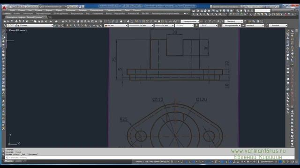This screenshot has height=168, width=300.
Task: Open workspace switching gear in status bar
Action: [248, 162]
